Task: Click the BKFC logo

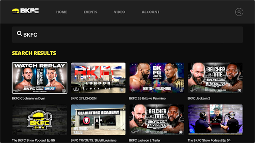Action: pos(25,11)
